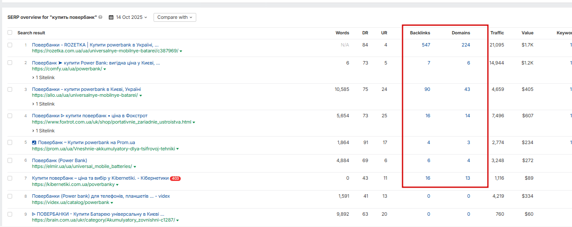Click the UR column header
572x227 pixels.
click(384, 33)
